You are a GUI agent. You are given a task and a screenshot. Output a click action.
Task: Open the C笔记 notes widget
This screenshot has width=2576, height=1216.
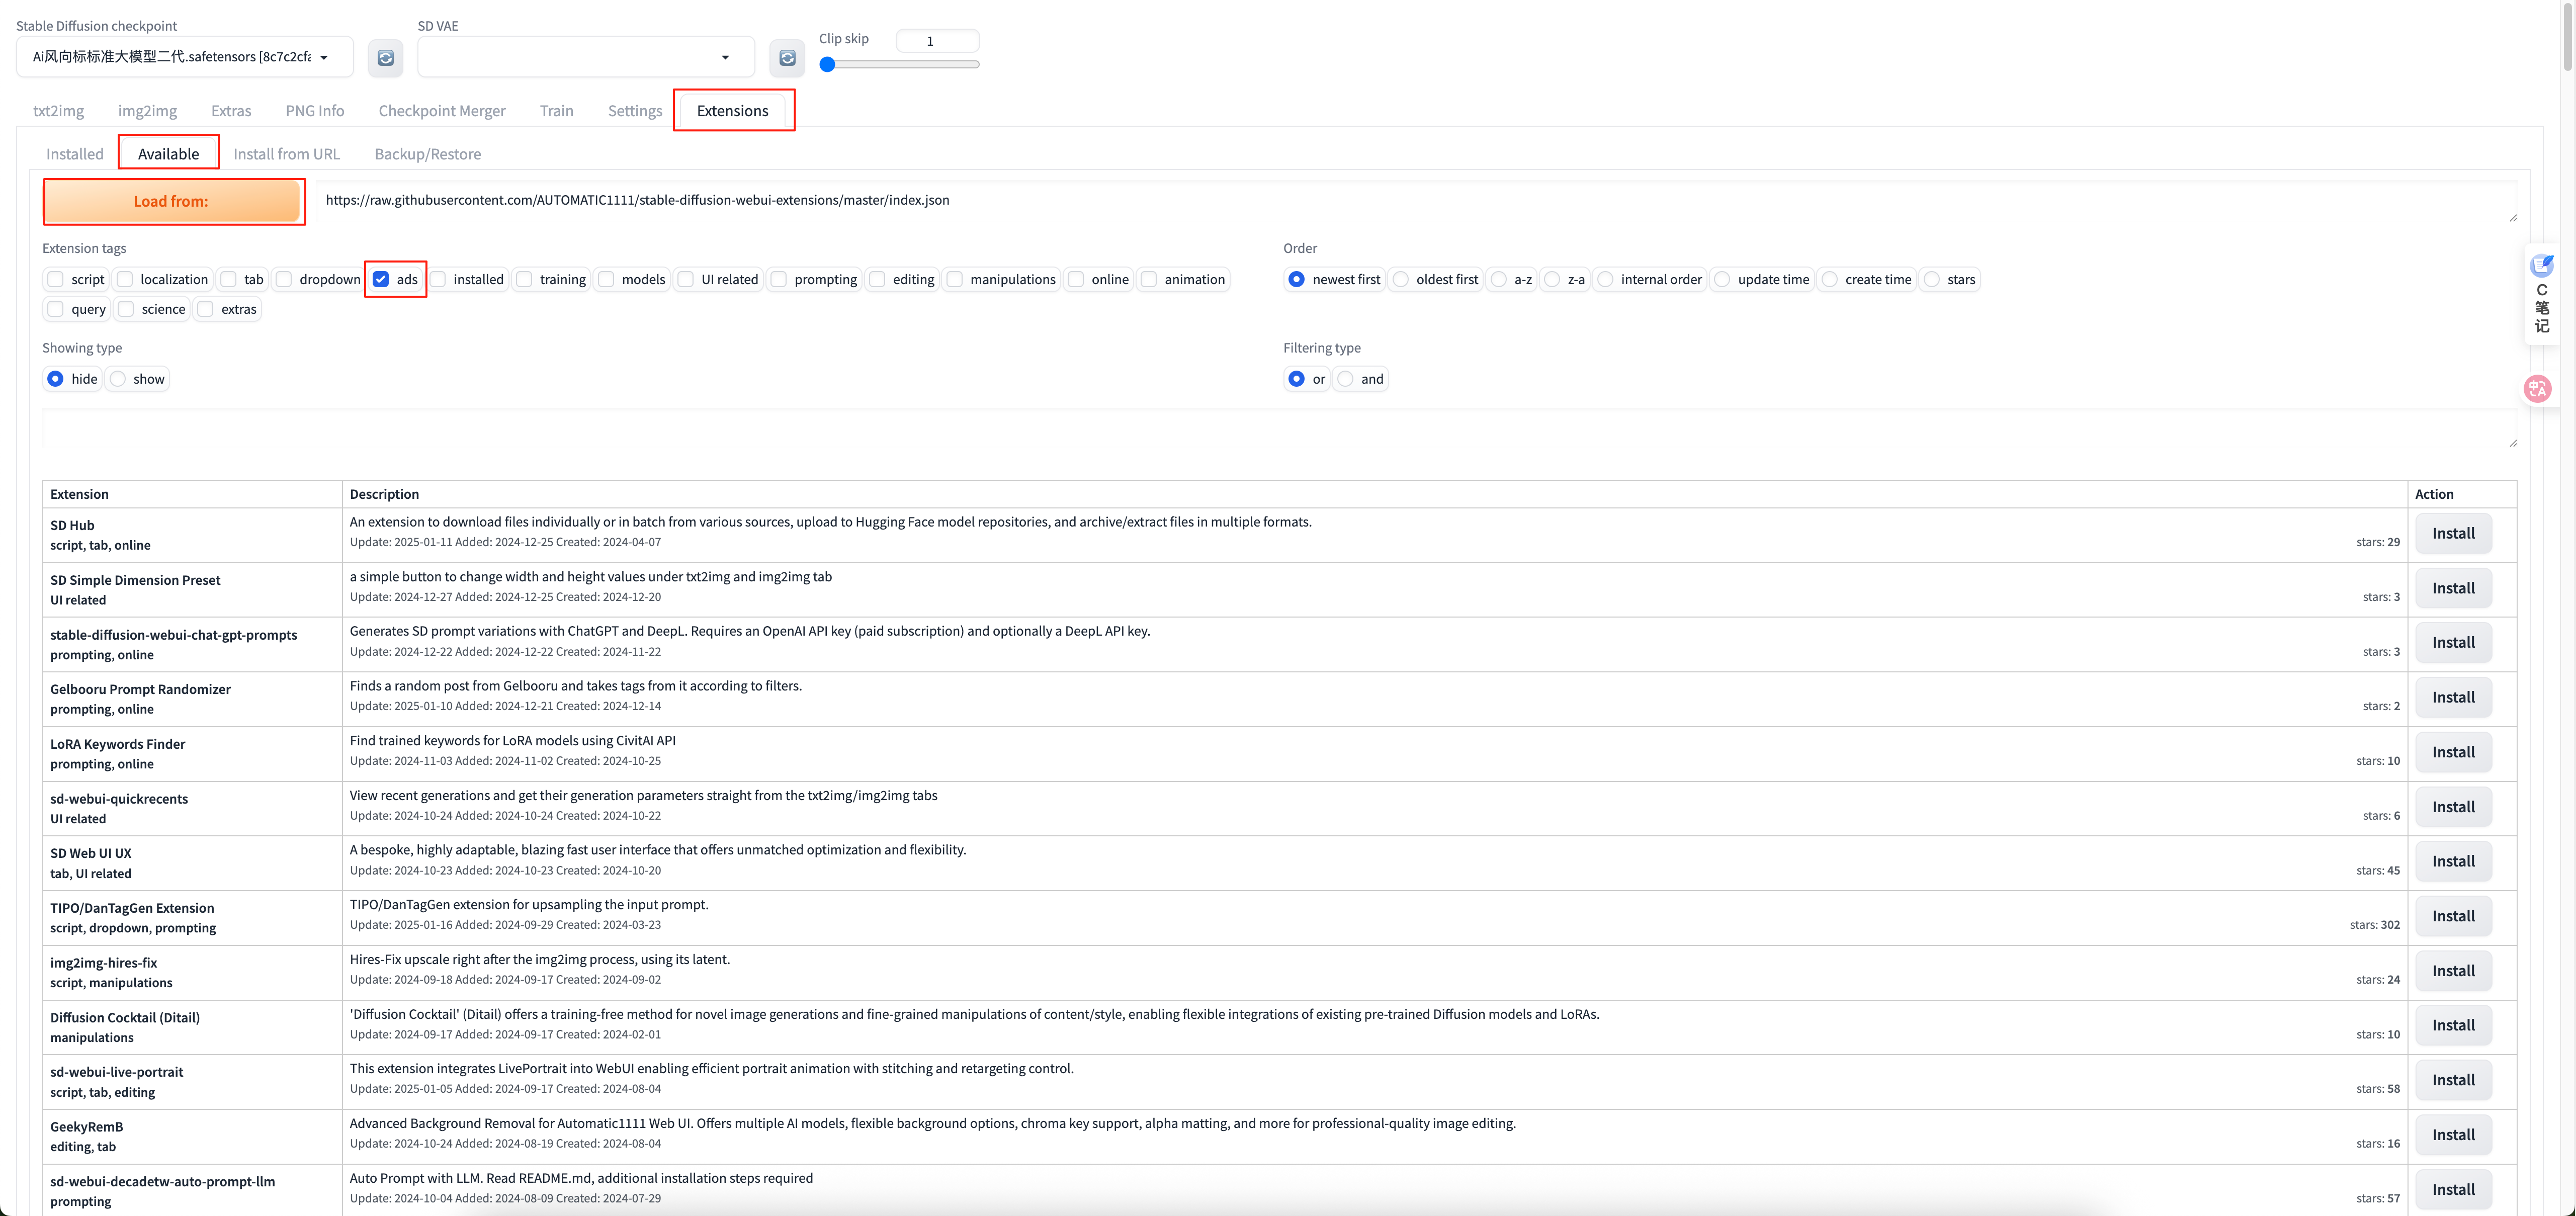2541,294
